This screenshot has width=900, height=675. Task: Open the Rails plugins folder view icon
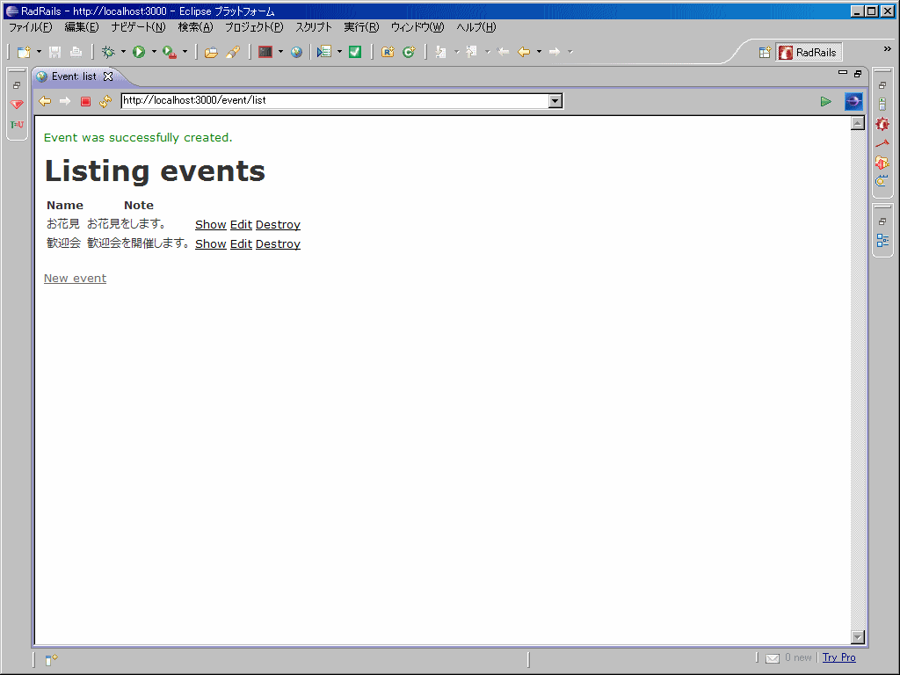pyautogui.click(x=882, y=163)
